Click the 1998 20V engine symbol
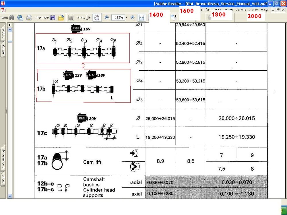Screen dimensions: 287x215 pyautogui.click(x=86, y=118)
